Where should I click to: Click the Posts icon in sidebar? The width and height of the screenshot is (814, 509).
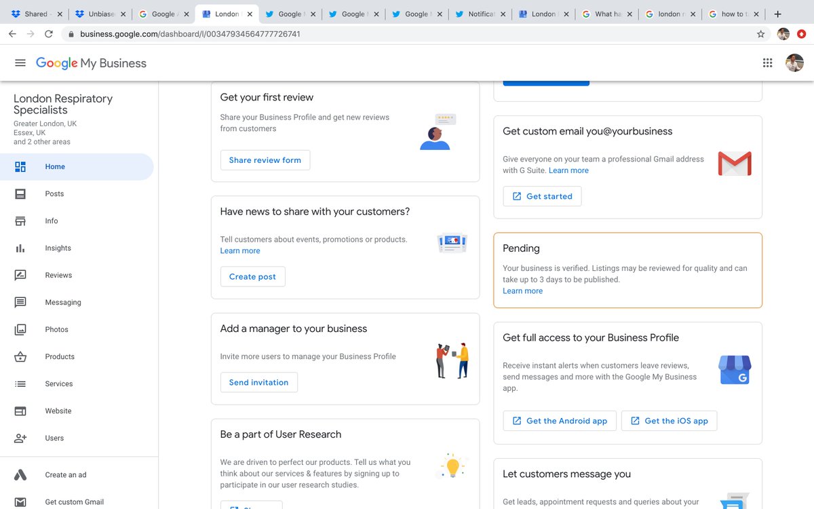[20, 193]
